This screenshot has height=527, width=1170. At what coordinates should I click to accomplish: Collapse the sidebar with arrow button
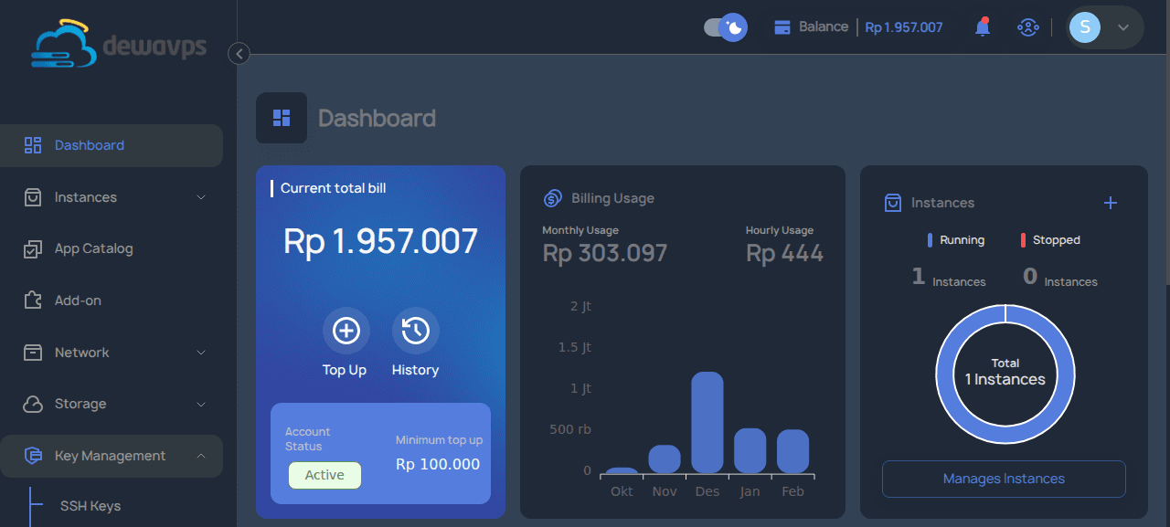click(239, 54)
